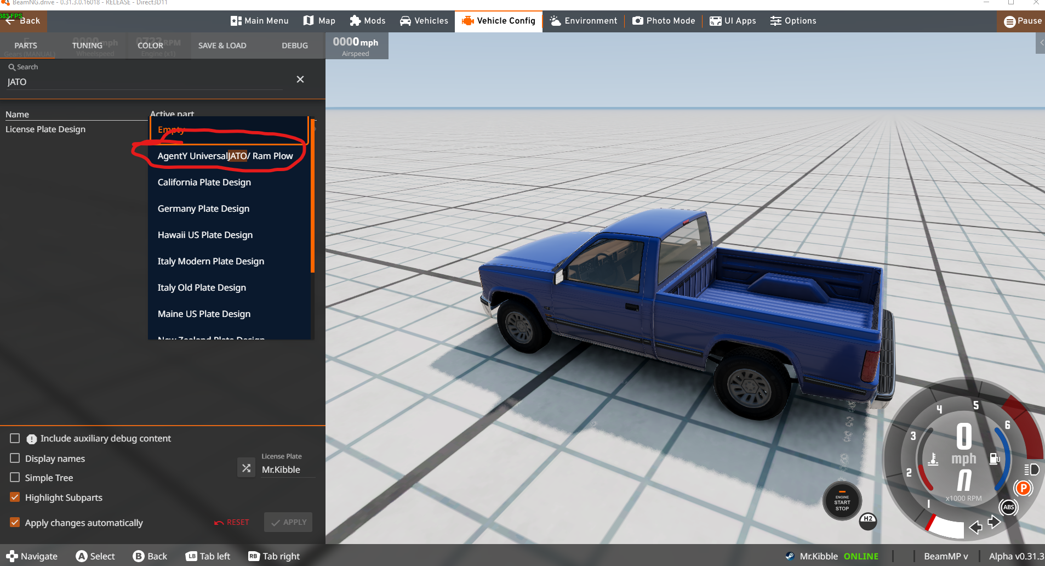Open the Mods menu
Screen dimensions: 1045x566
pyautogui.click(x=367, y=21)
